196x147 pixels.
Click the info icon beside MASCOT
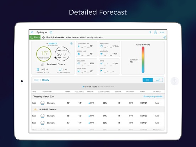[x=71, y=44]
